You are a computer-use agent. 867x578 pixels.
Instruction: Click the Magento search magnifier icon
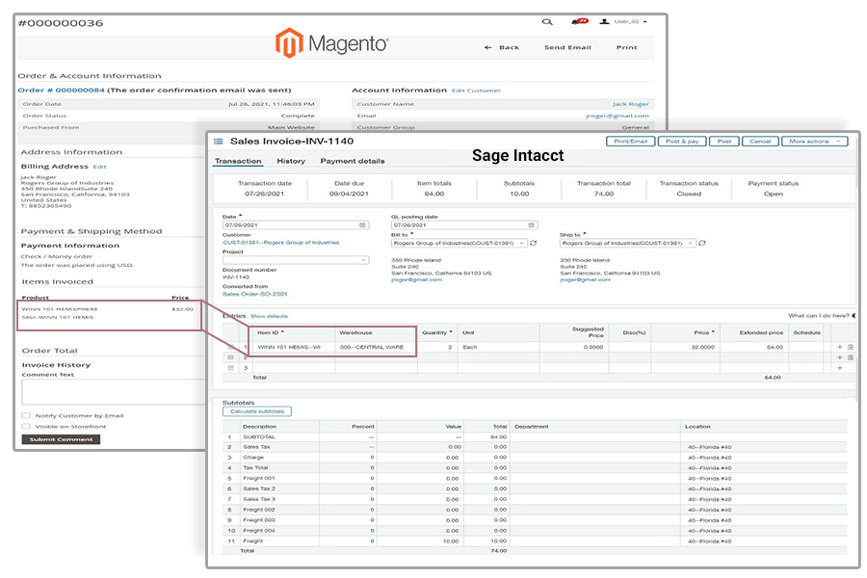(x=547, y=21)
